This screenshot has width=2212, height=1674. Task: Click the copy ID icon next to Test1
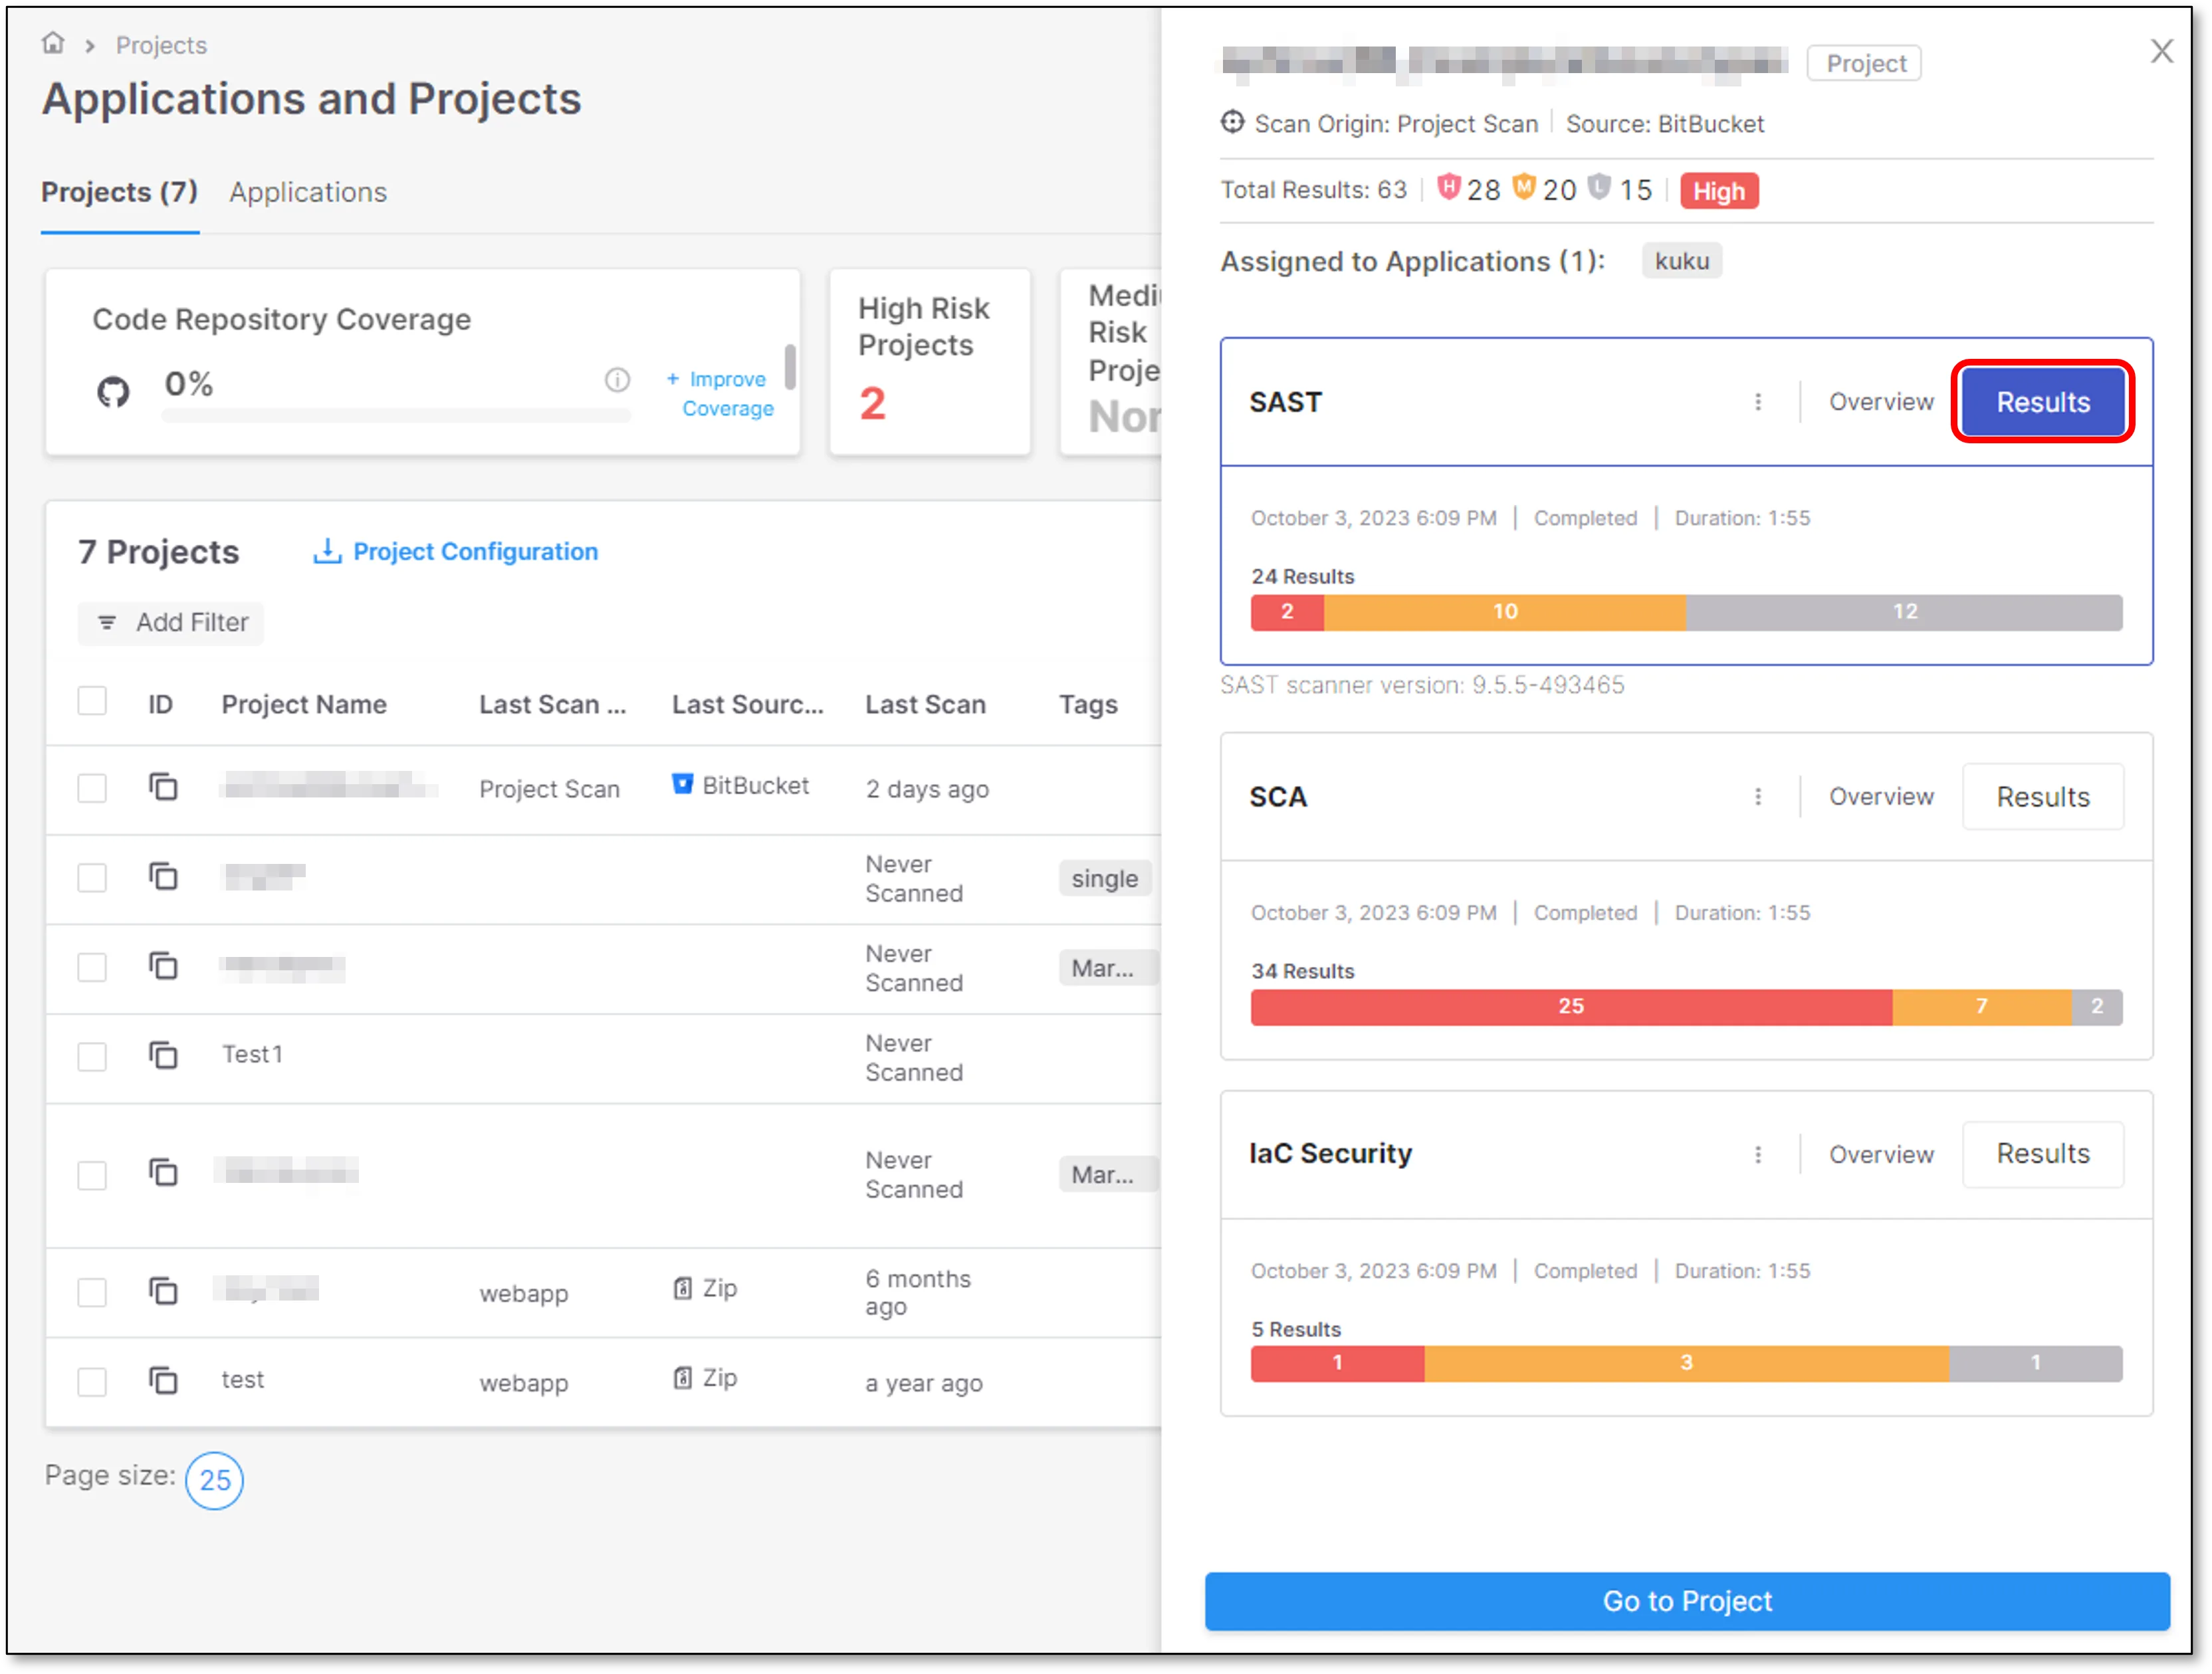pyautogui.click(x=163, y=1055)
